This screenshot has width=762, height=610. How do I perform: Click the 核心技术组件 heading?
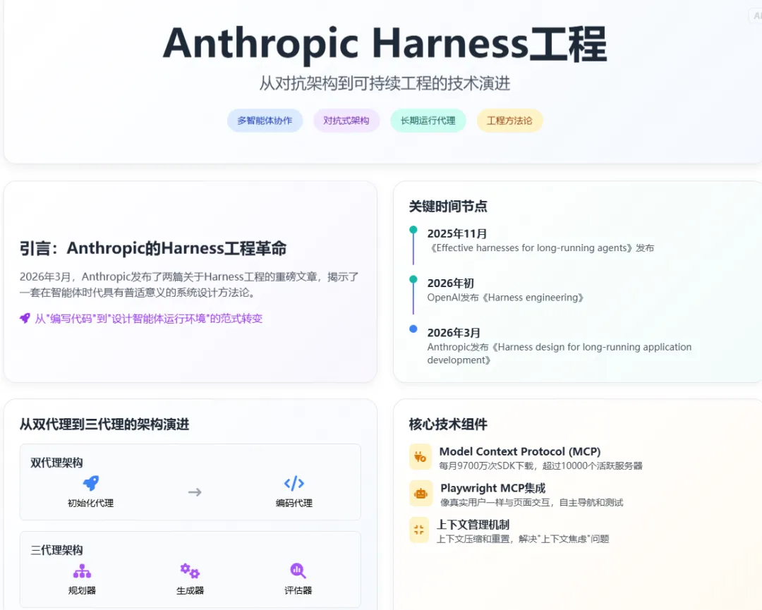(x=448, y=425)
